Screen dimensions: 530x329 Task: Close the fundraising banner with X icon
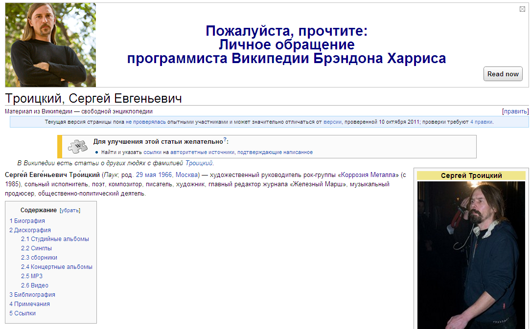point(522,9)
